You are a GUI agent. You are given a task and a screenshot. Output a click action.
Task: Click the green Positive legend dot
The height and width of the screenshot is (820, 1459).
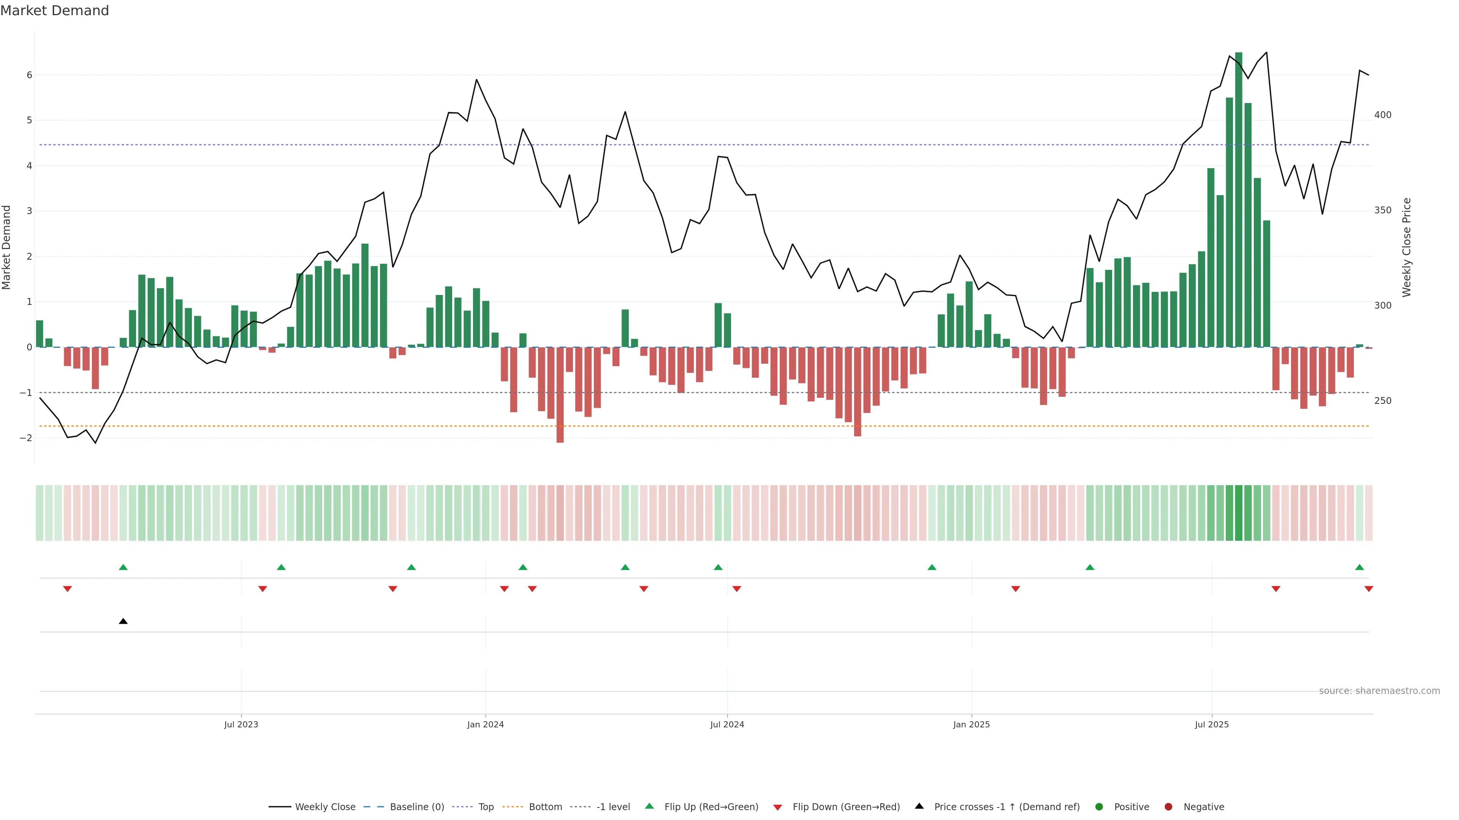coord(1099,806)
